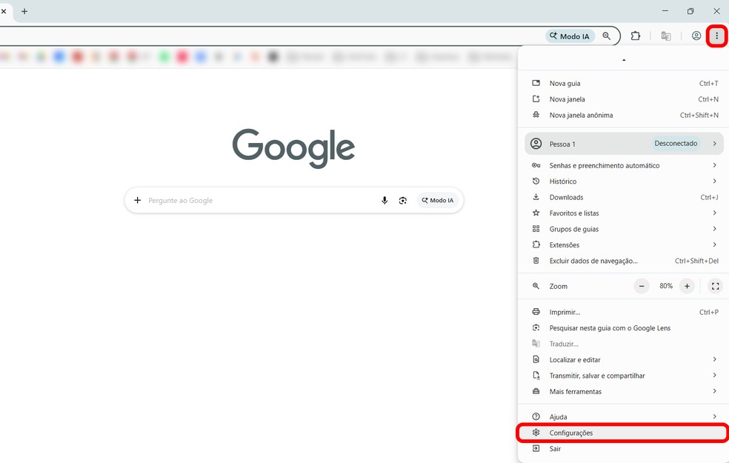Open Nova janela anônima
Screen dimensions: 729x463
(x=624, y=115)
